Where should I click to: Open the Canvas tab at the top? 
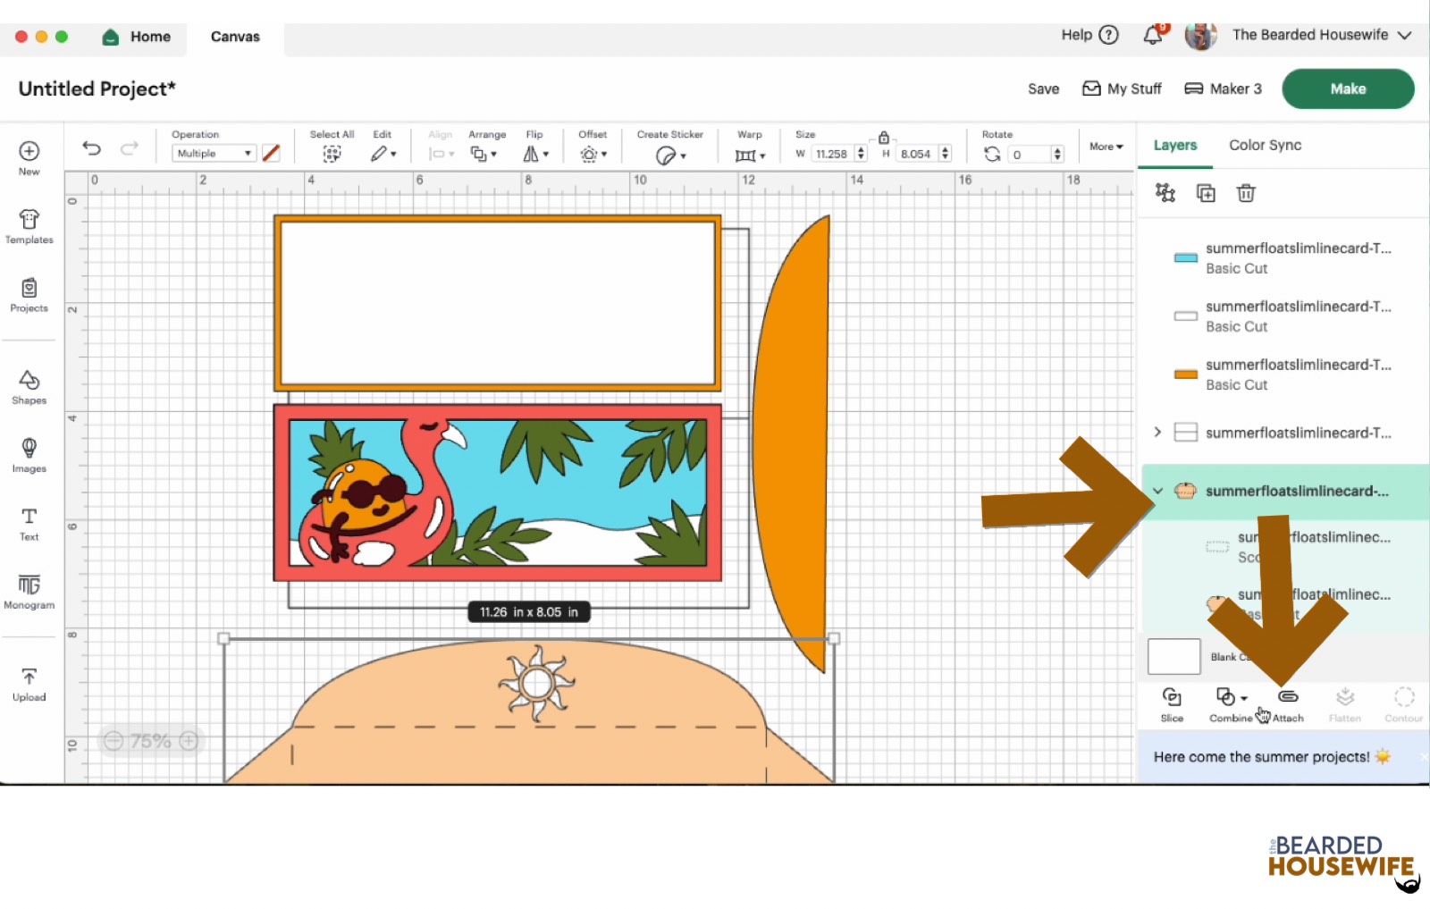coord(234,37)
